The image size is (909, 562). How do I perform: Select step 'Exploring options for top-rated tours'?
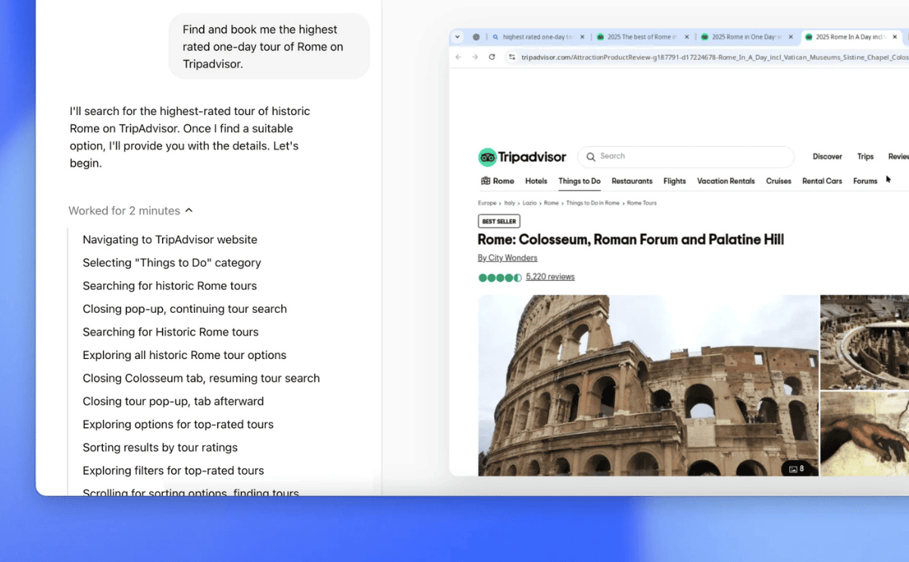178,424
